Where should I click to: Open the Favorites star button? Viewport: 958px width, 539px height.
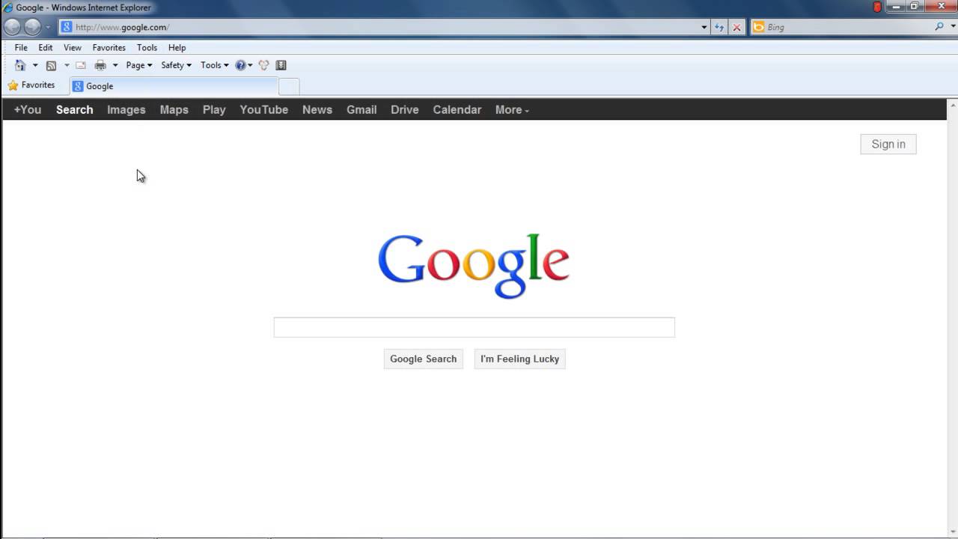(x=31, y=85)
